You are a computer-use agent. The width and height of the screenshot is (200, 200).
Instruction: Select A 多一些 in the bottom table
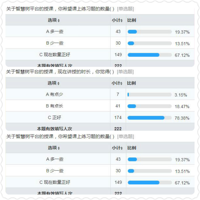click(x=55, y=159)
